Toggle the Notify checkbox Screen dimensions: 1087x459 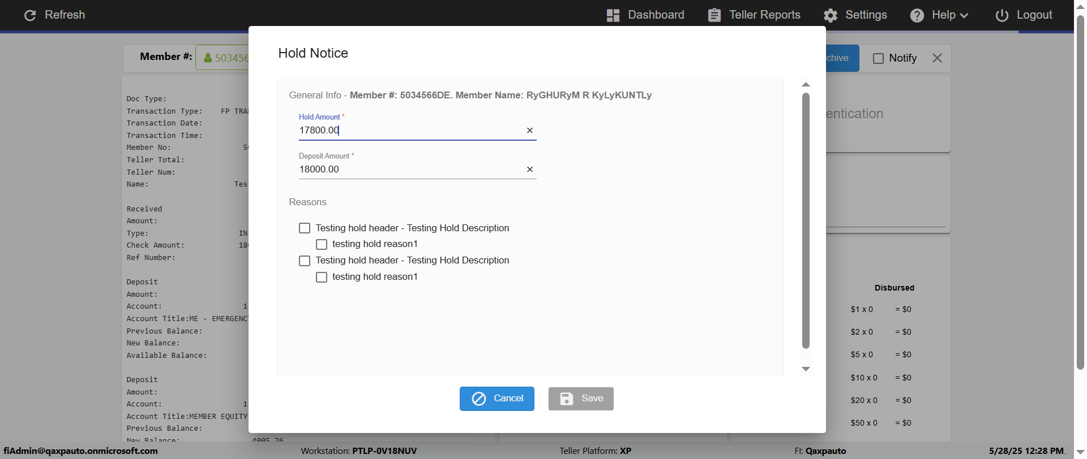click(878, 58)
